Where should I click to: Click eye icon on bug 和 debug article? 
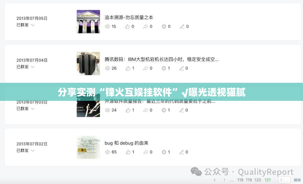(107, 152)
